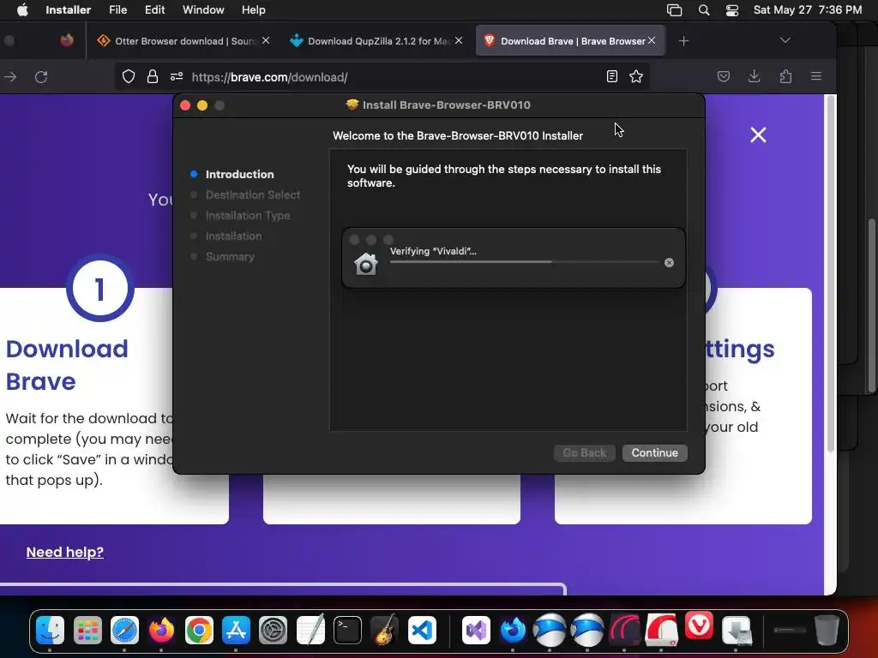Launch Google Chrome from the dock
This screenshot has width=878, height=658.
199,630
